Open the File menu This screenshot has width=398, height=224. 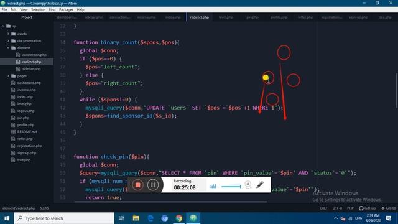(x=4, y=10)
